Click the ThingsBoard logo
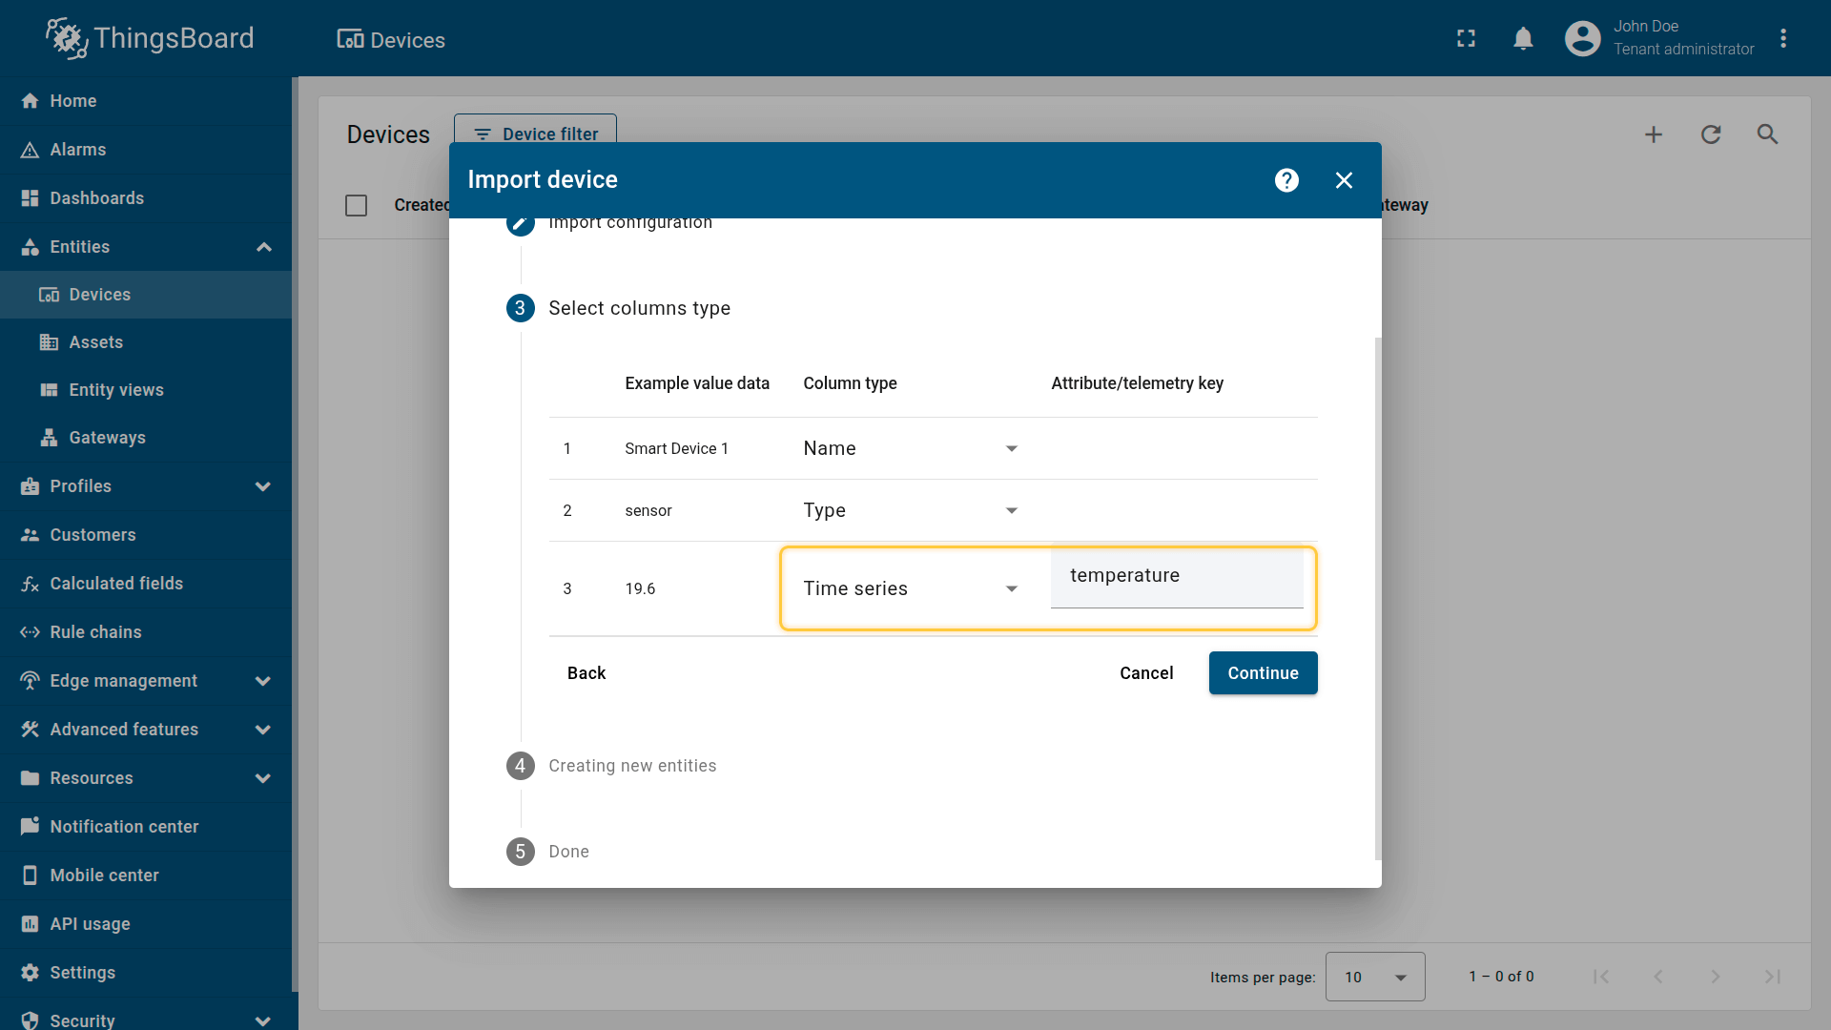1831x1030 pixels. [x=150, y=38]
